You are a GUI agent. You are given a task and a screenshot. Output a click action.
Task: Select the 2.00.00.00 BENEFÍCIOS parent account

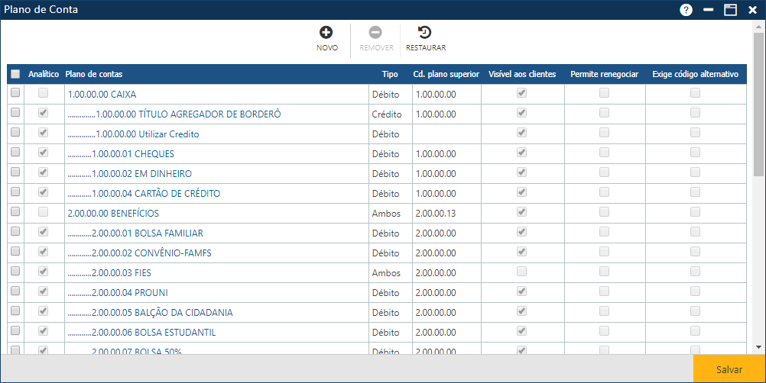[x=113, y=213]
